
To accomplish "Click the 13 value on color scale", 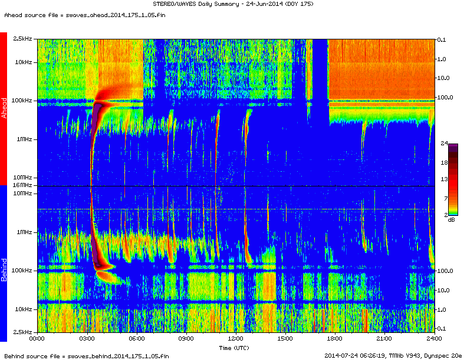I will 444,179.
